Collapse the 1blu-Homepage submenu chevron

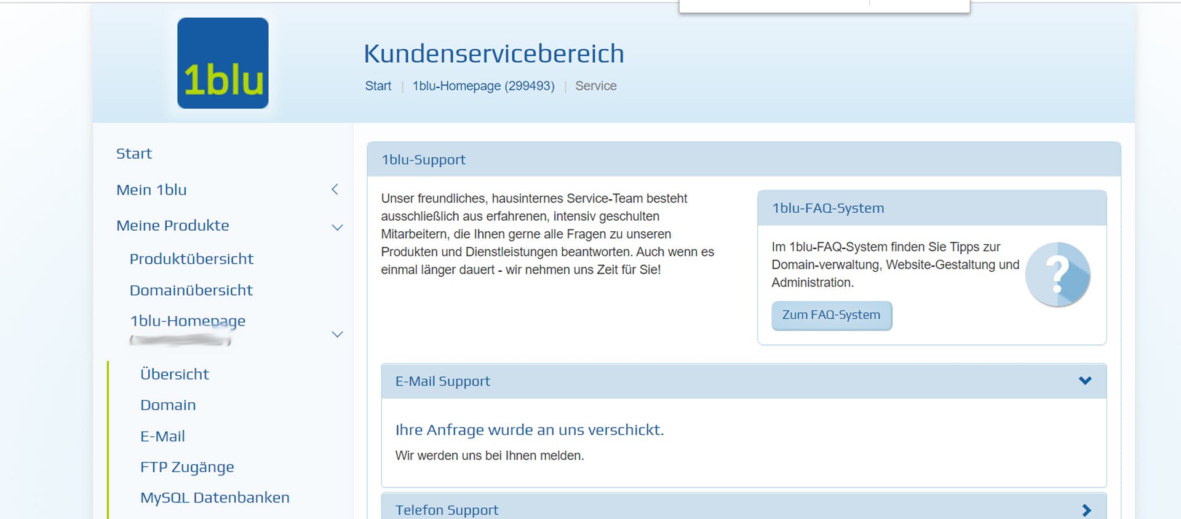(x=337, y=334)
